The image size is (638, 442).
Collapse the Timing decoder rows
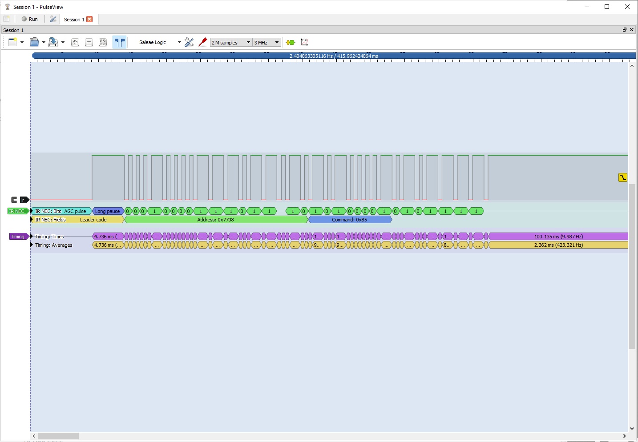(31, 236)
